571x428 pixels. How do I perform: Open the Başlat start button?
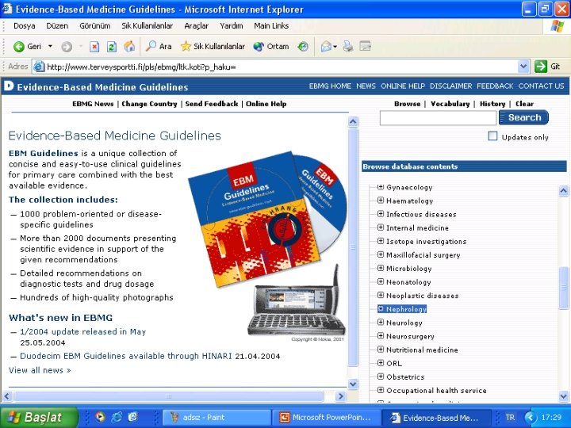[x=40, y=418]
